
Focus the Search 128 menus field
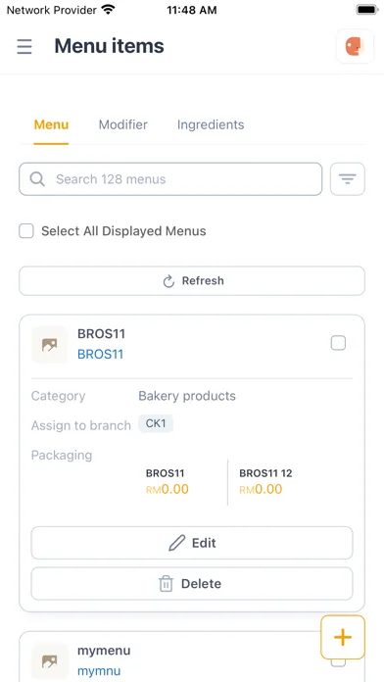pyautogui.click(x=170, y=179)
